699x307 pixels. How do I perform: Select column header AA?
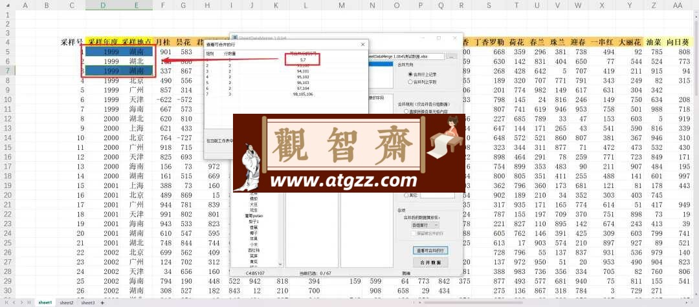(678, 5)
